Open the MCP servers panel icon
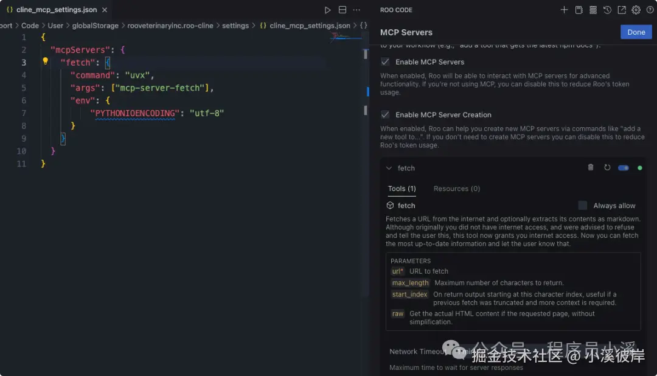657x376 pixels. click(x=593, y=10)
